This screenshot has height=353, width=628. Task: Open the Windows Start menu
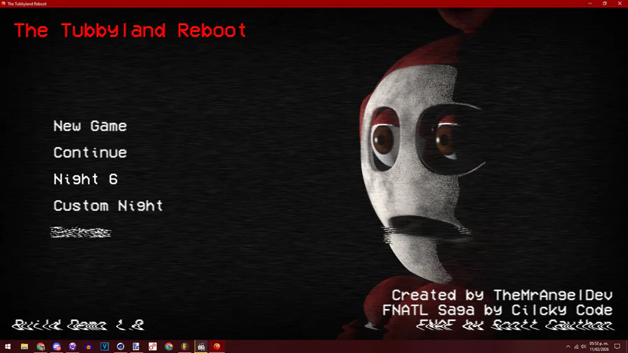click(8, 347)
